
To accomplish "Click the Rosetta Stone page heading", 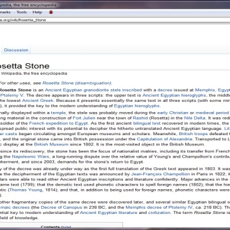I will click(x=25, y=66).
